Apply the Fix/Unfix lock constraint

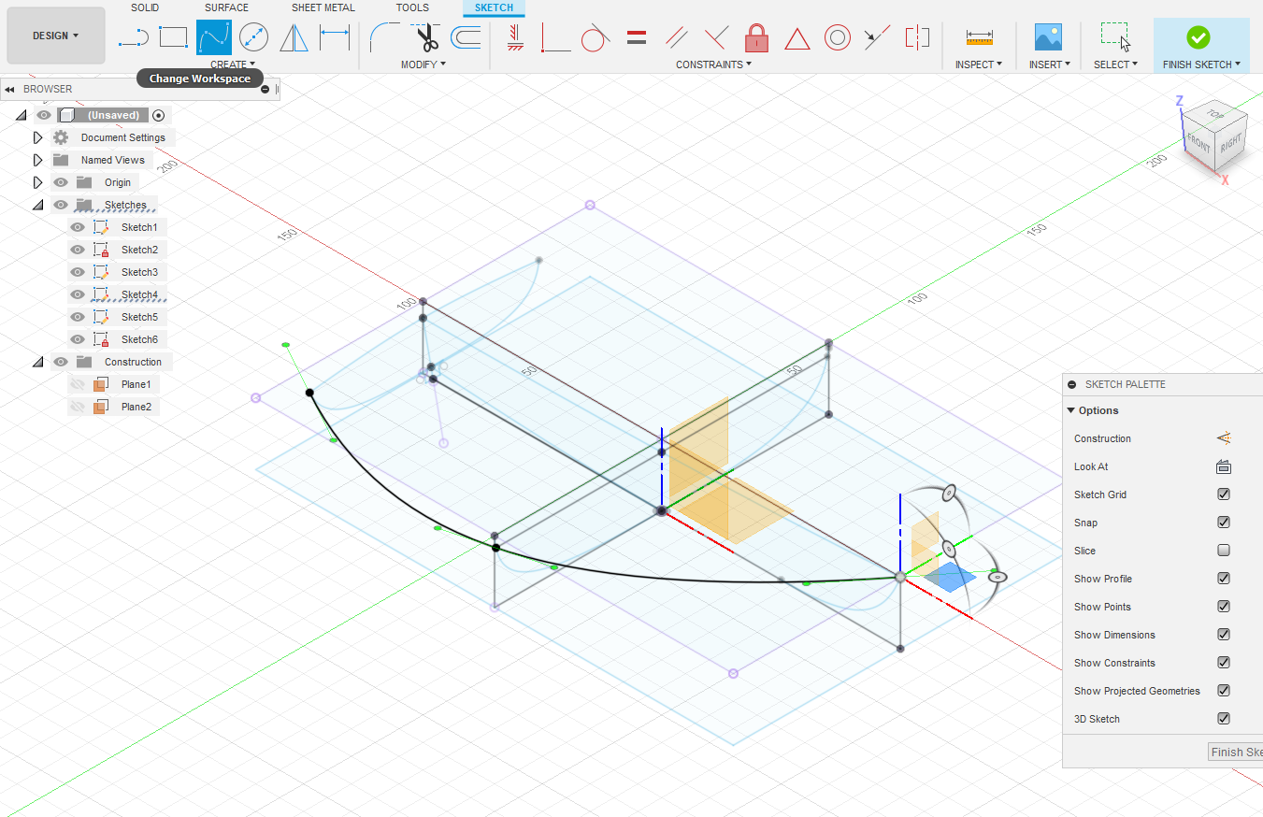click(x=757, y=37)
